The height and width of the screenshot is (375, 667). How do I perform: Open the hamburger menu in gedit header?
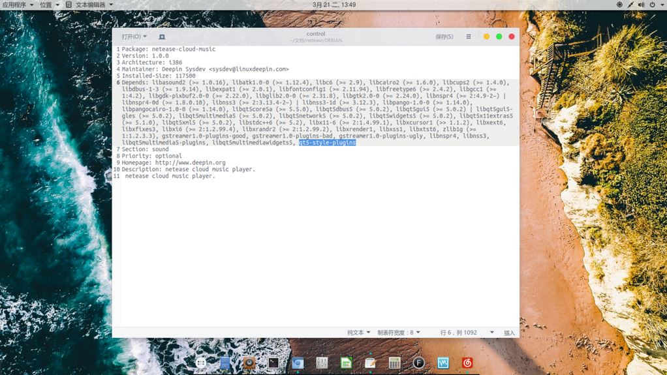pyautogui.click(x=469, y=37)
